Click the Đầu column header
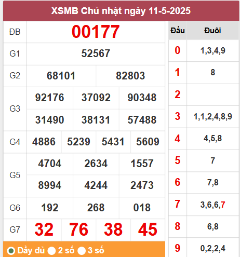Image resolution: width=240 pixels, height=257 pixels. point(178,31)
